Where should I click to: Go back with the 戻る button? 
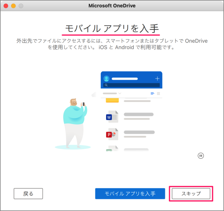(28, 193)
